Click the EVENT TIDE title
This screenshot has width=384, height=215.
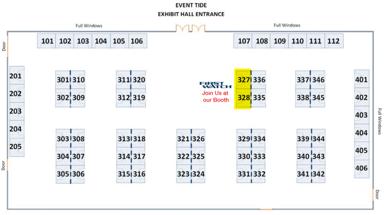click(191, 5)
